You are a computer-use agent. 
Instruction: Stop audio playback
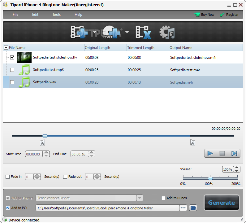click(222, 153)
